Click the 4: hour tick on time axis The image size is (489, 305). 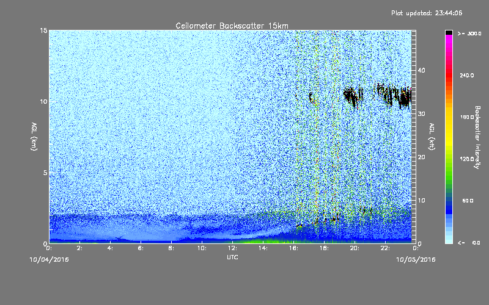[x=110, y=248]
